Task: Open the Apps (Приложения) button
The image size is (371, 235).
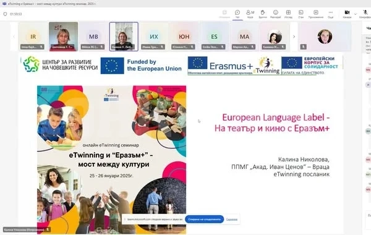Action: [315, 14]
